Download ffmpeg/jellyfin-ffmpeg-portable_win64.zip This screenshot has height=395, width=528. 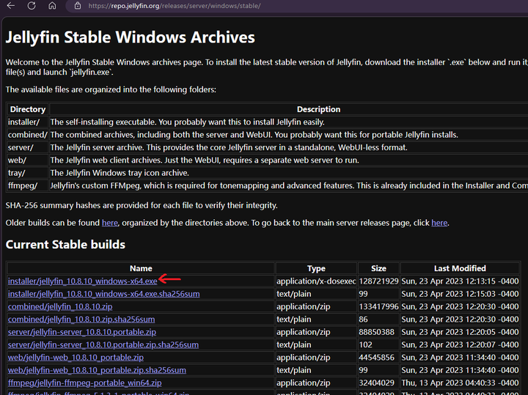[x=84, y=383]
